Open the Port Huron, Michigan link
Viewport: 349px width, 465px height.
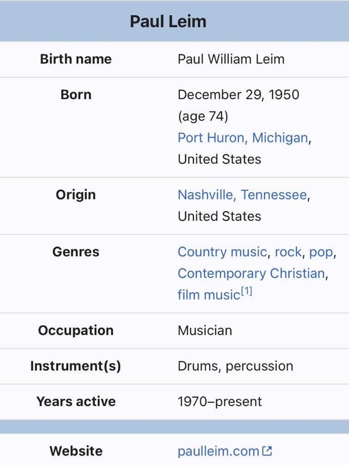click(x=243, y=138)
